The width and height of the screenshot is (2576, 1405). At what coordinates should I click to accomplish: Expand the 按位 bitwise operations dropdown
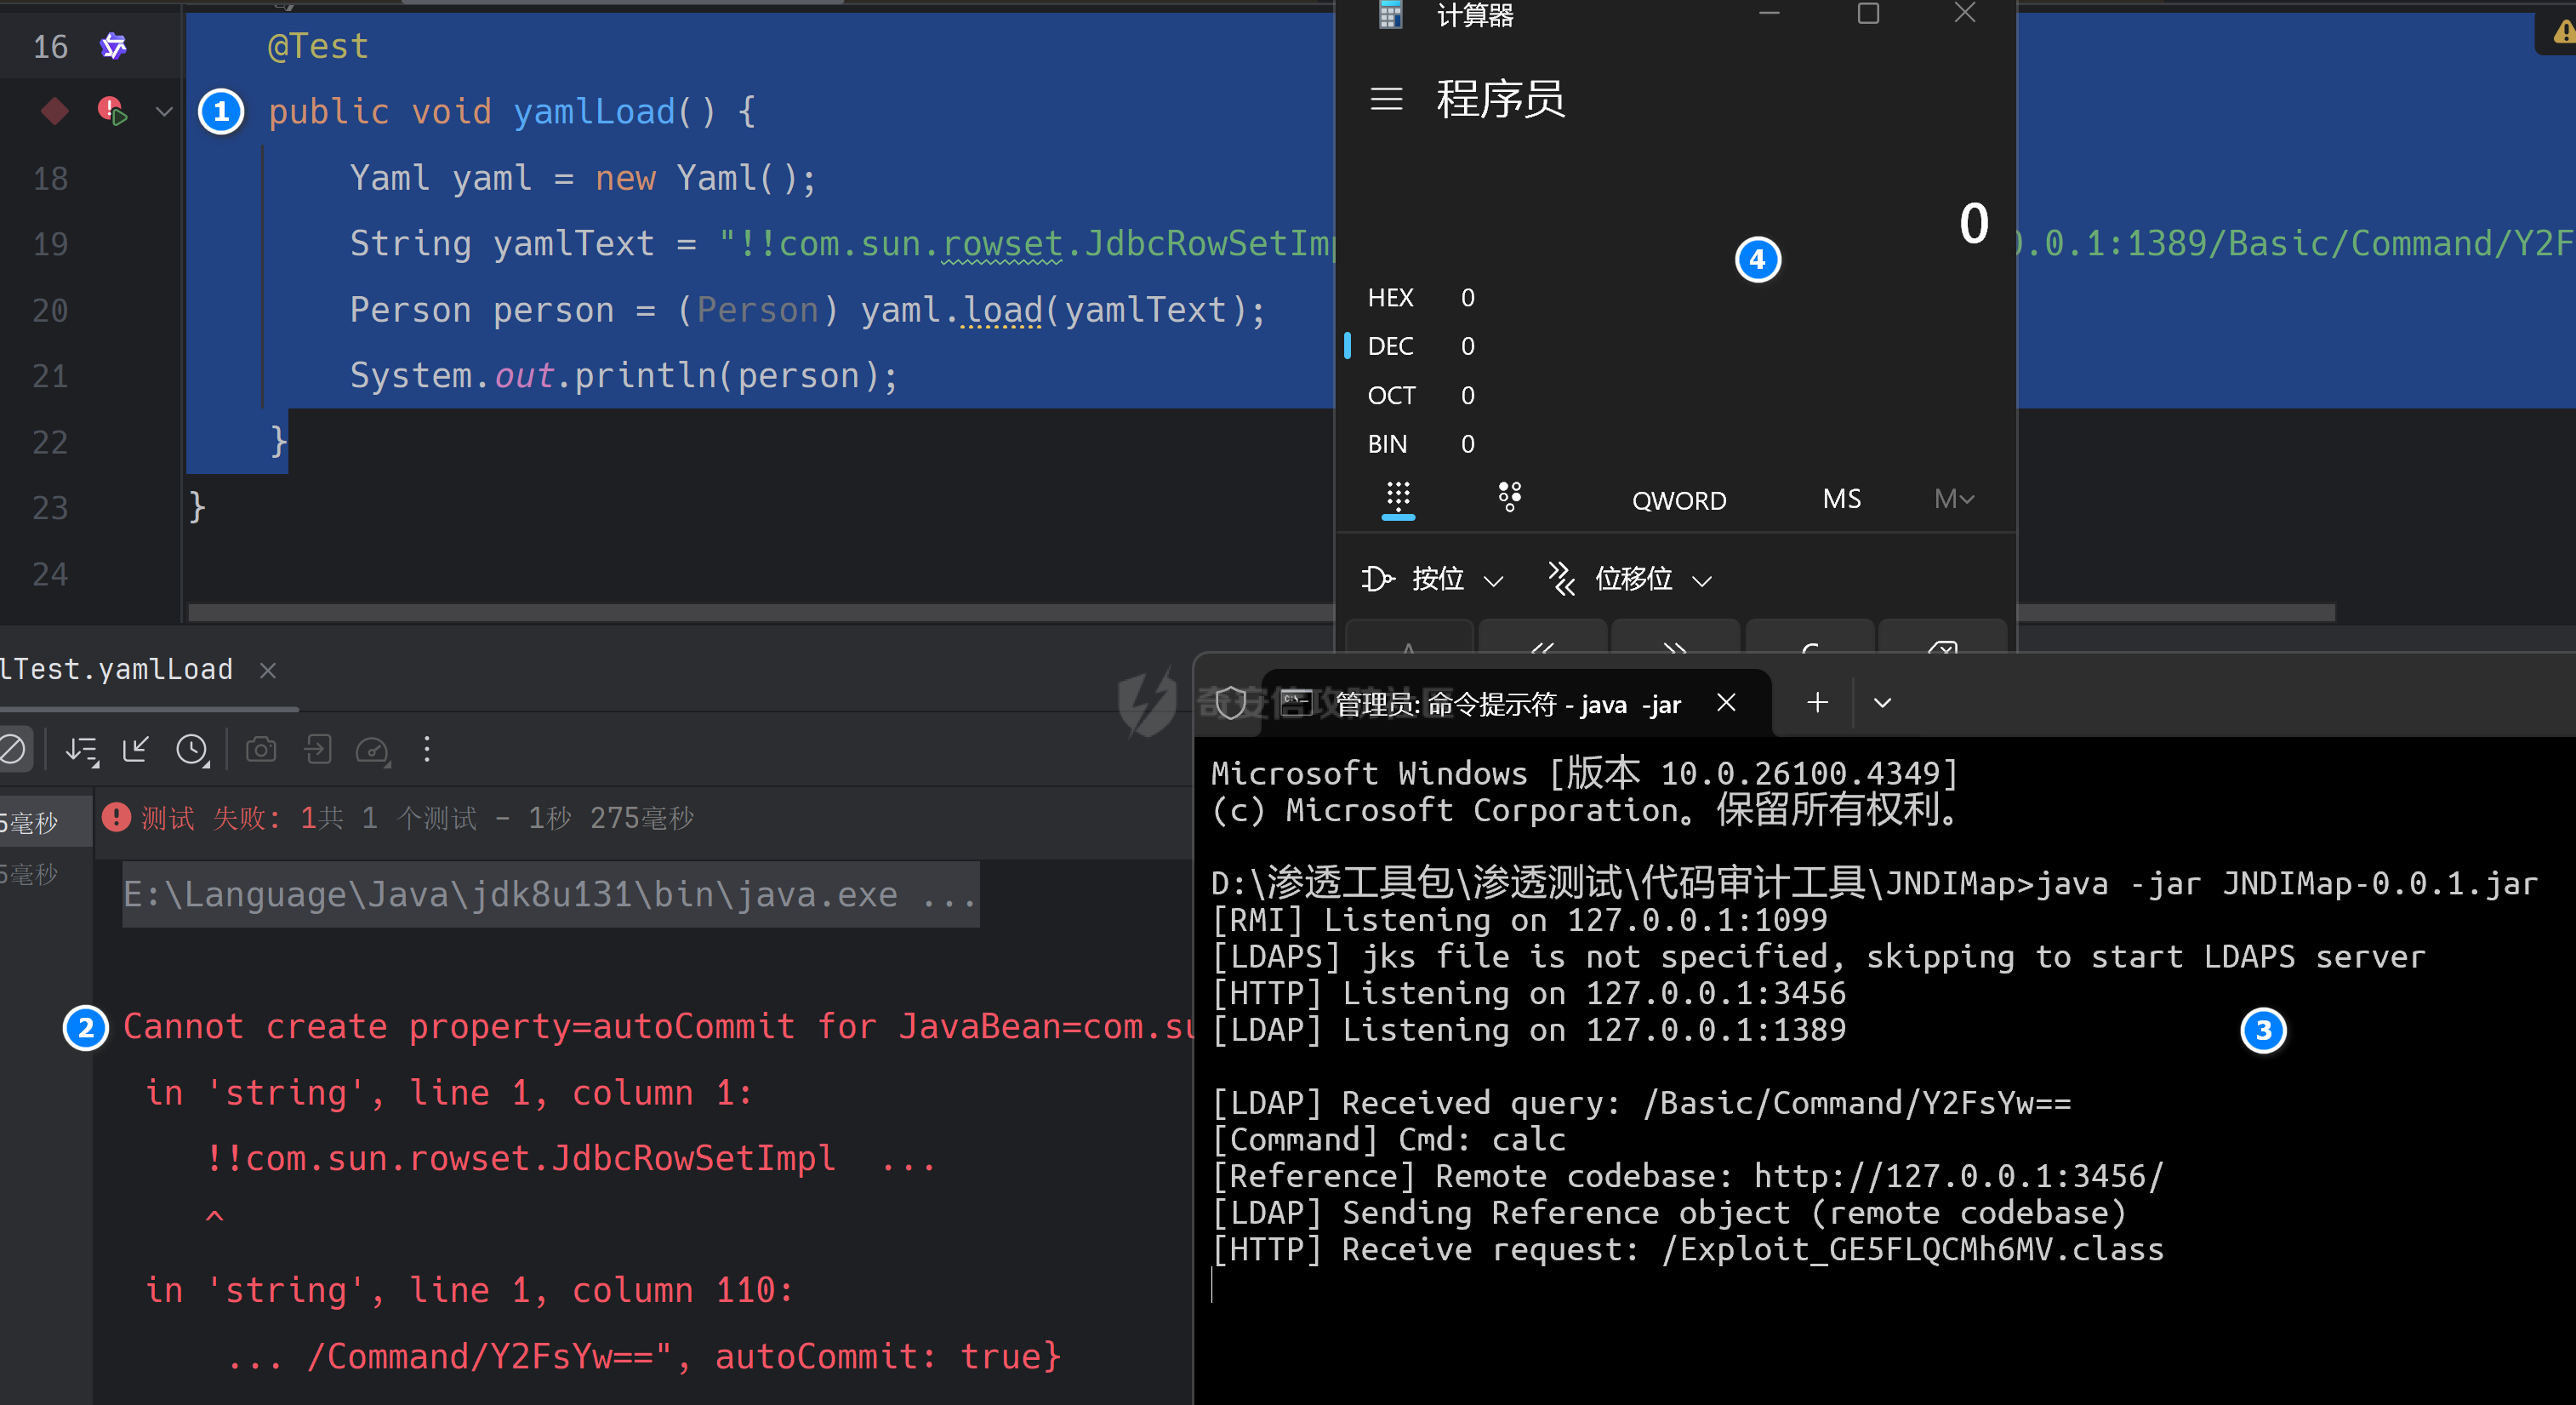click(x=1432, y=579)
